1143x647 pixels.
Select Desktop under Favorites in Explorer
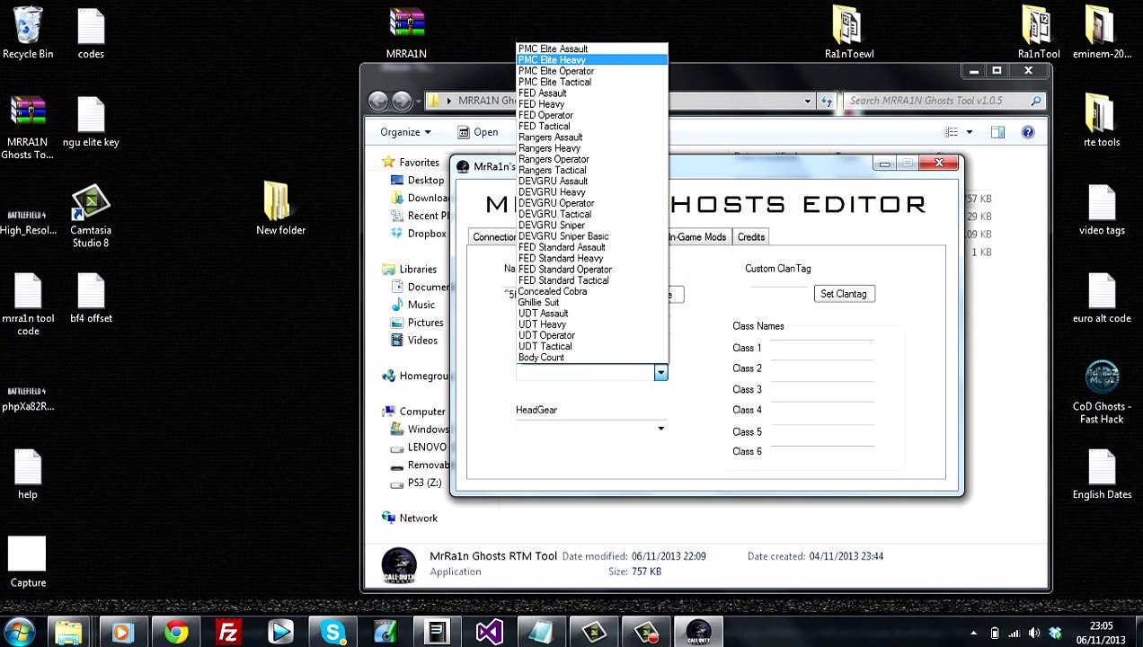(418, 181)
